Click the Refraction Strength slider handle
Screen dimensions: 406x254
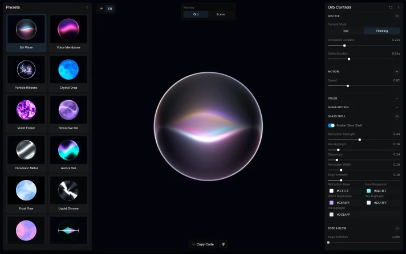click(360, 140)
